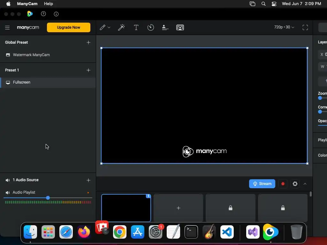This screenshot has height=245, width=327.
Task: Select the draw pencil tool
Action: (103, 27)
